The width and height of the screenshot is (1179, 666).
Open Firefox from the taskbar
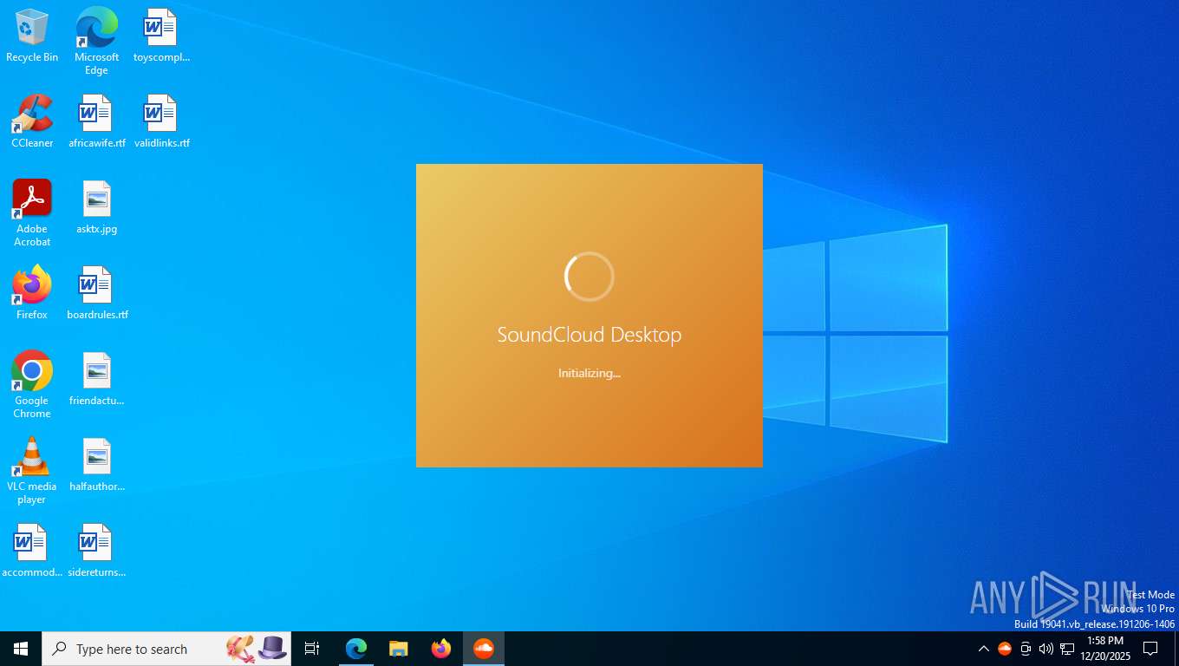(x=441, y=649)
